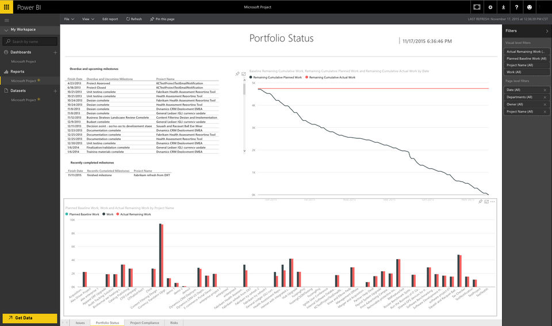Click the Search by name field
Screen dimensions: 552x326
pyautogui.click(x=30, y=41)
